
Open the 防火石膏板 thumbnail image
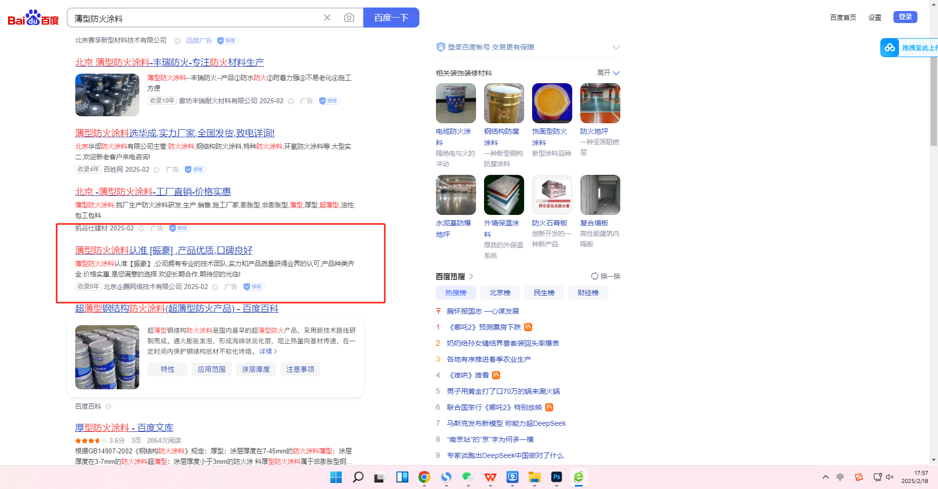tap(552, 195)
